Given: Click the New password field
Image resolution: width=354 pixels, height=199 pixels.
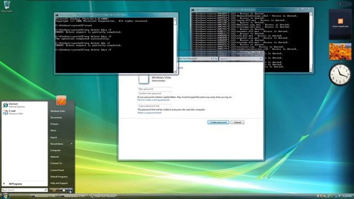Looking at the screenshot, I should (x=154, y=89).
